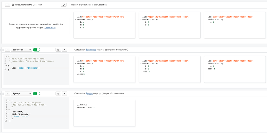Open the $addFields stage operator dropdown
The width and height of the screenshot is (267, 133).
click(22, 49)
